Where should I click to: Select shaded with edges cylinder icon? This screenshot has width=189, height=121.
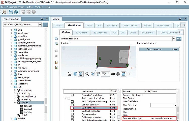coord(81,74)
